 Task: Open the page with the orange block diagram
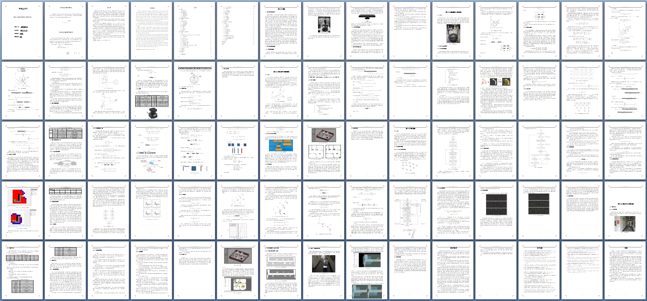[x=280, y=151]
